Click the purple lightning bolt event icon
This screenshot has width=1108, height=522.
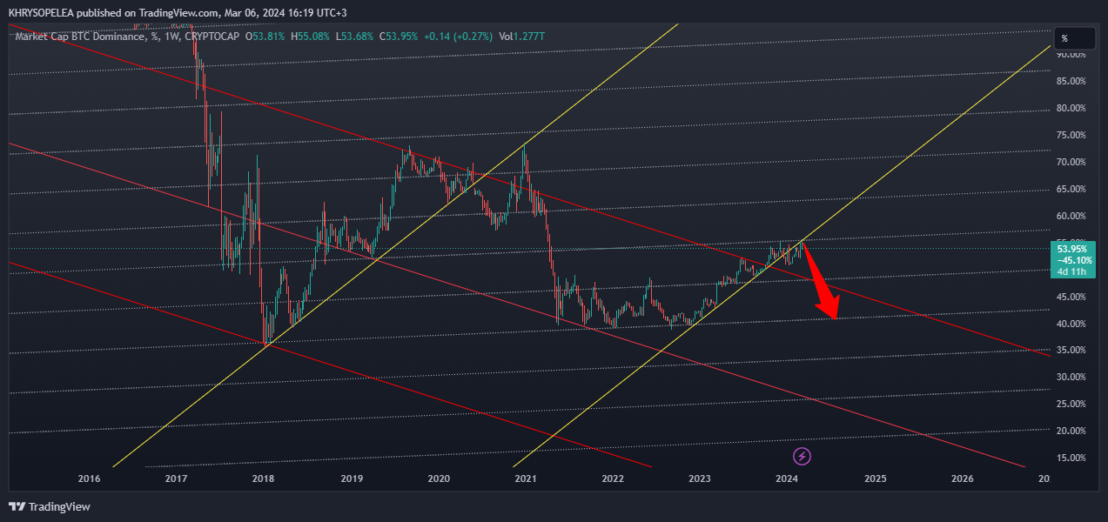click(x=802, y=456)
